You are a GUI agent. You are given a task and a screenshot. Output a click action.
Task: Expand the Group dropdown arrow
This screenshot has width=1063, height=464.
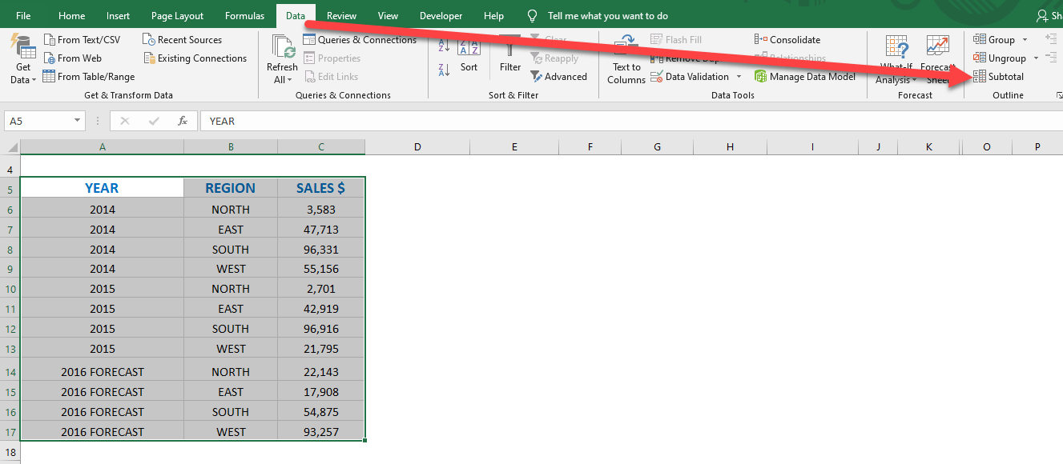1025,40
